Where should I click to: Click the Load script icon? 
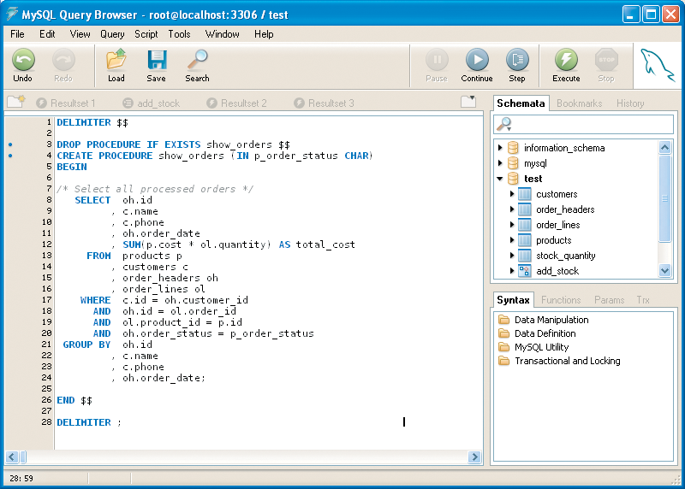tap(116, 59)
